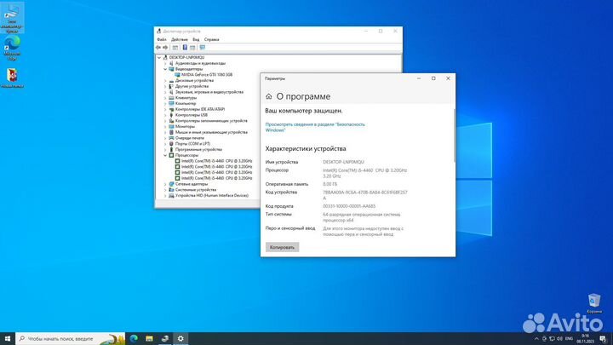
Task: Collapse the Процессоры tree node
Action: point(164,155)
